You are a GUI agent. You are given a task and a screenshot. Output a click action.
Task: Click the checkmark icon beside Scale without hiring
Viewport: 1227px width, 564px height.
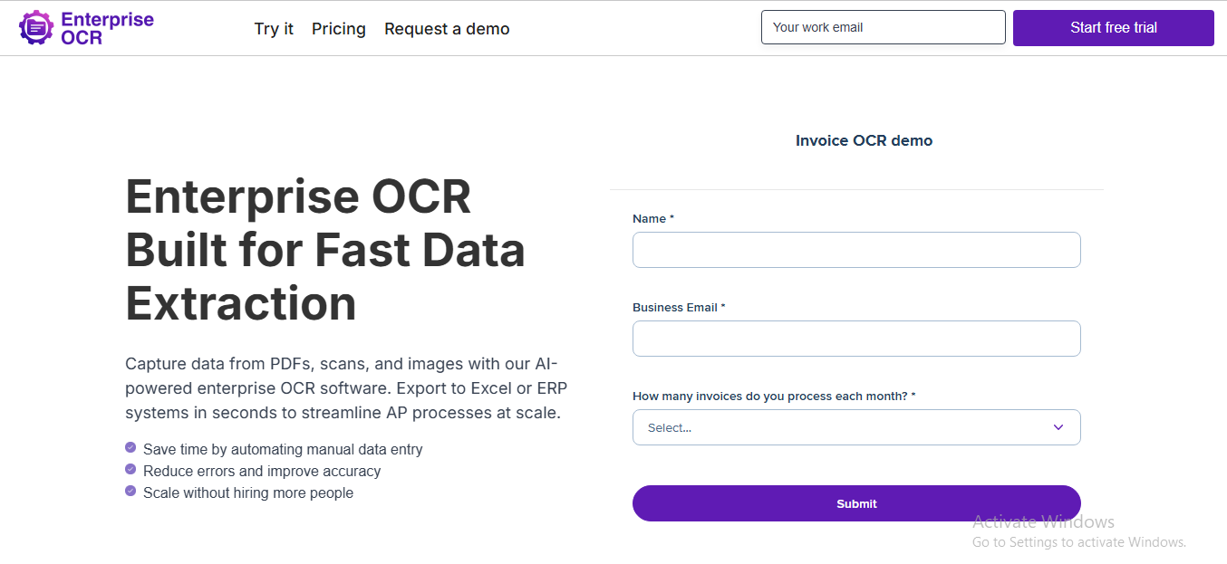click(130, 492)
